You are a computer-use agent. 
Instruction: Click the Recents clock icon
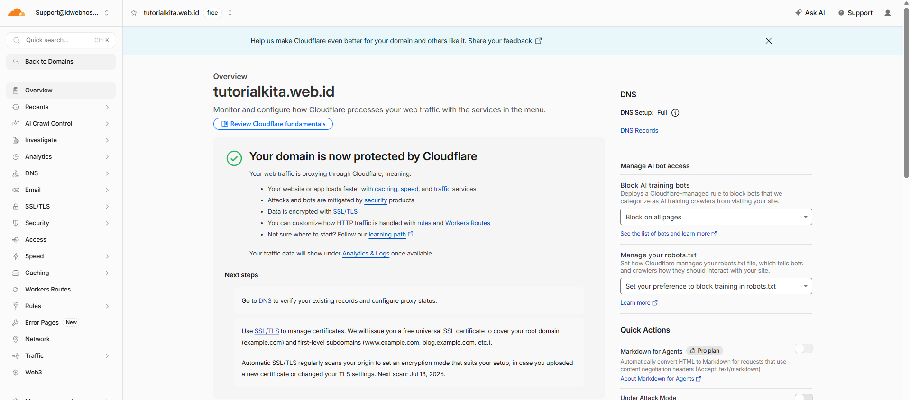click(16, 107)
